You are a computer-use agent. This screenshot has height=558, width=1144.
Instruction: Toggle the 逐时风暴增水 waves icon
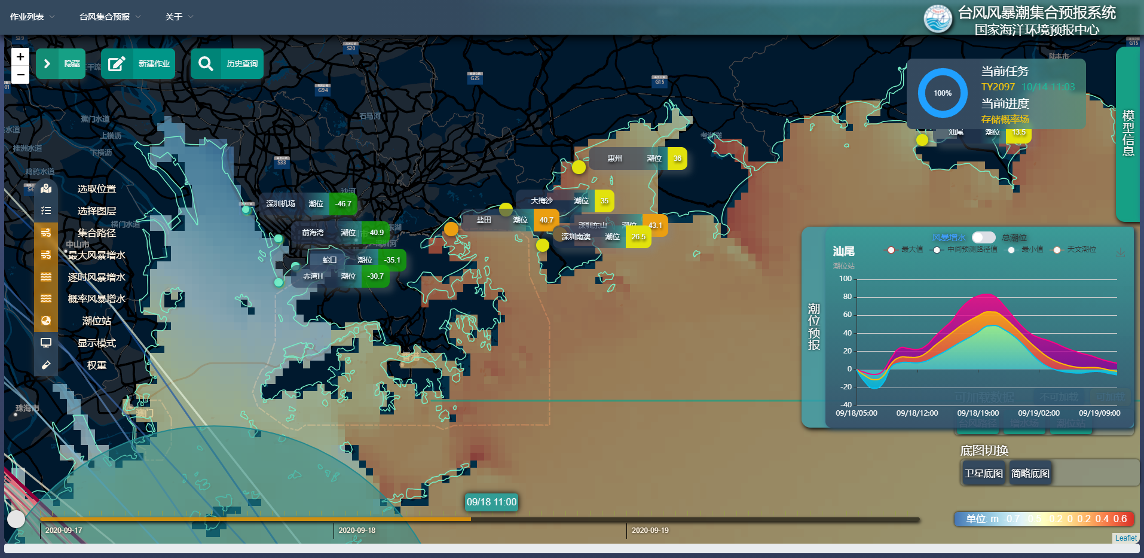click(46, 277)
